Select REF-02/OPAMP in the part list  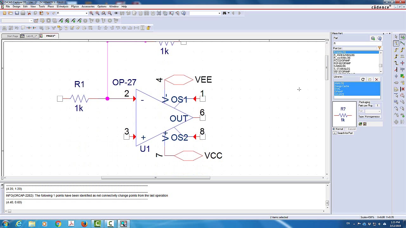click(342, 63)
